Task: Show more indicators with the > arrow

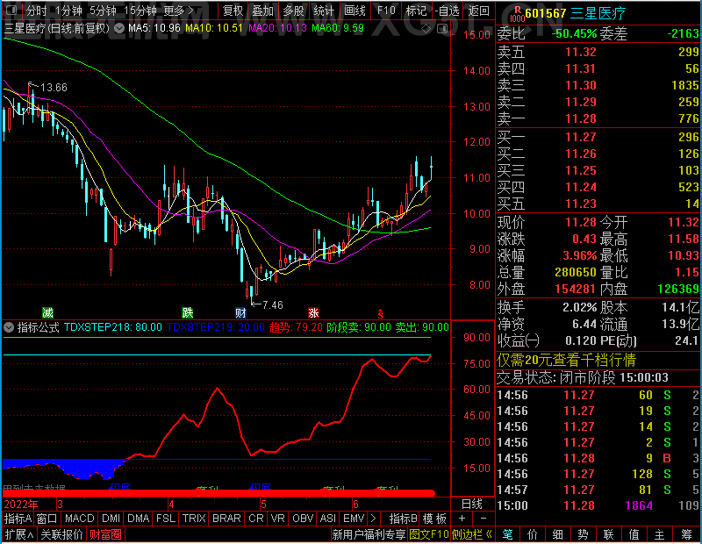Action: (x=374, y=519)
